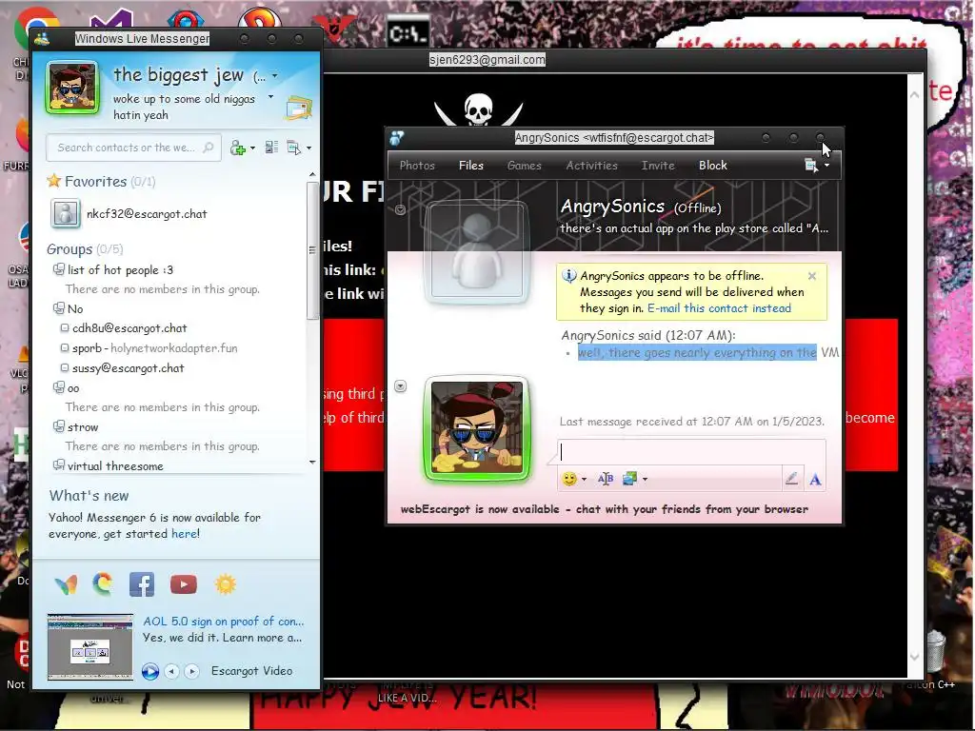The height and width of the screenshot is (731, 975).
Task: Open the MSN butterfly icon
Action: tap(66, 585)
